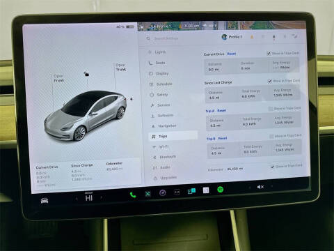
Task: Tap the silver Model 3 car image
Action: [86, 116]
